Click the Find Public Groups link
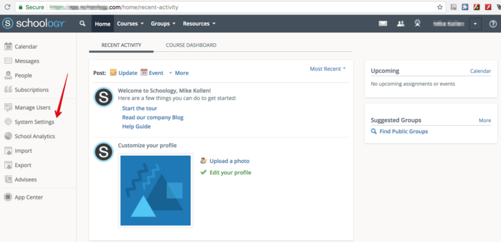Screen dimensions: 501x242 tap(403, 131)
